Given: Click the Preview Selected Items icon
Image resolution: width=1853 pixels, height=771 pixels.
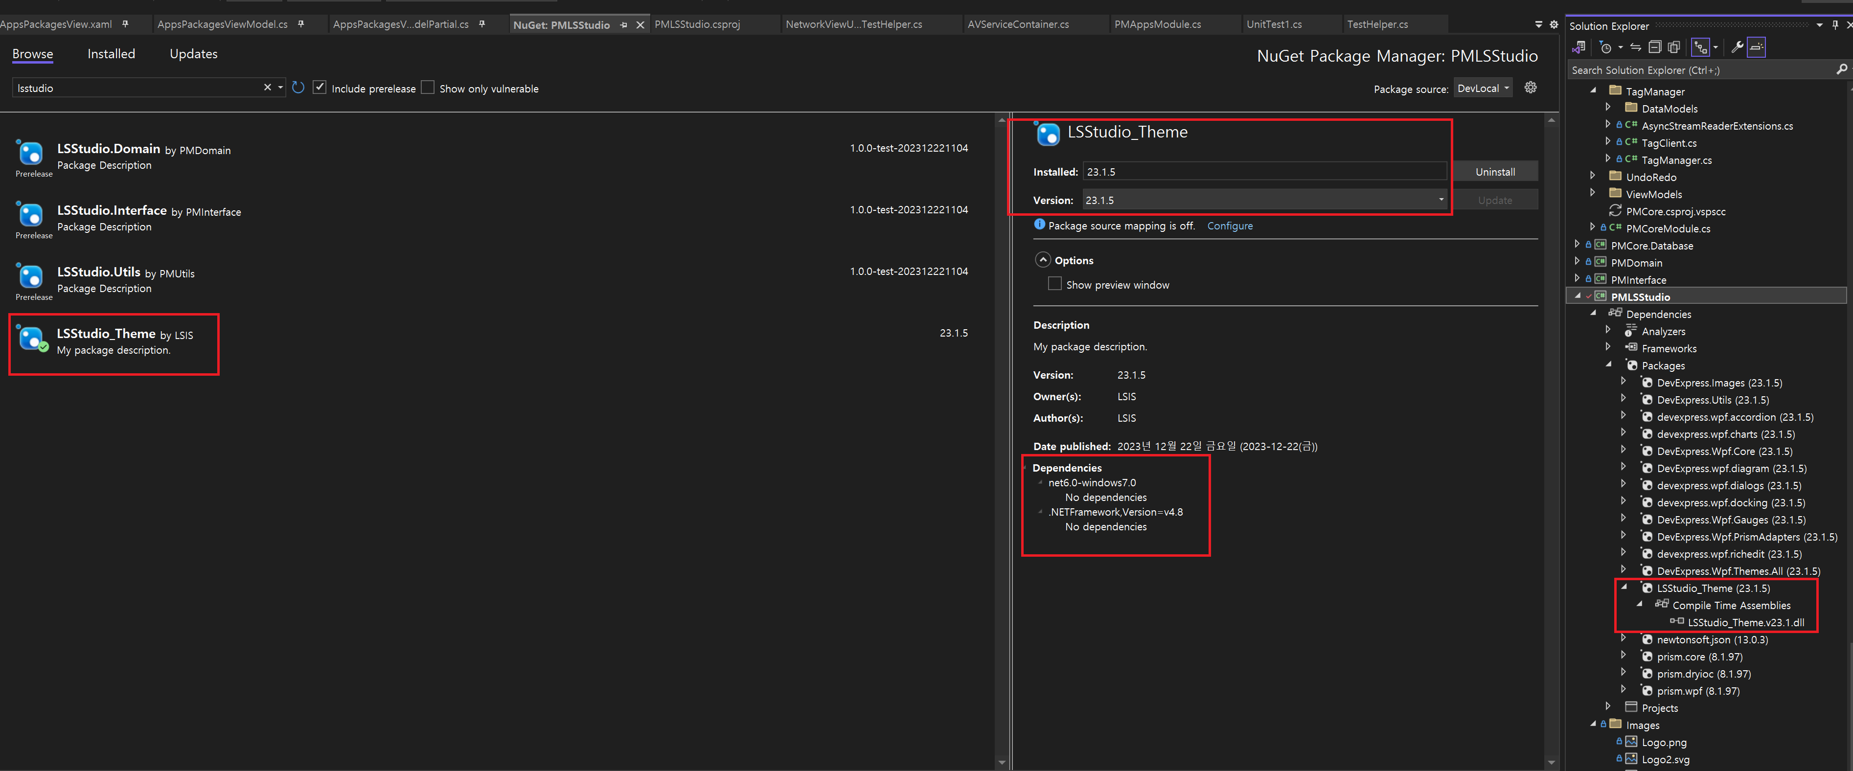Looking at the screenshot, I should 1756,47.
